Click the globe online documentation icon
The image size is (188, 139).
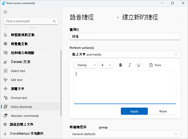[5, 124]
